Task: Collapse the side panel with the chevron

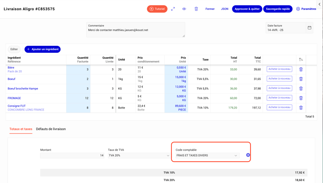Action: [x=320, y=4]
